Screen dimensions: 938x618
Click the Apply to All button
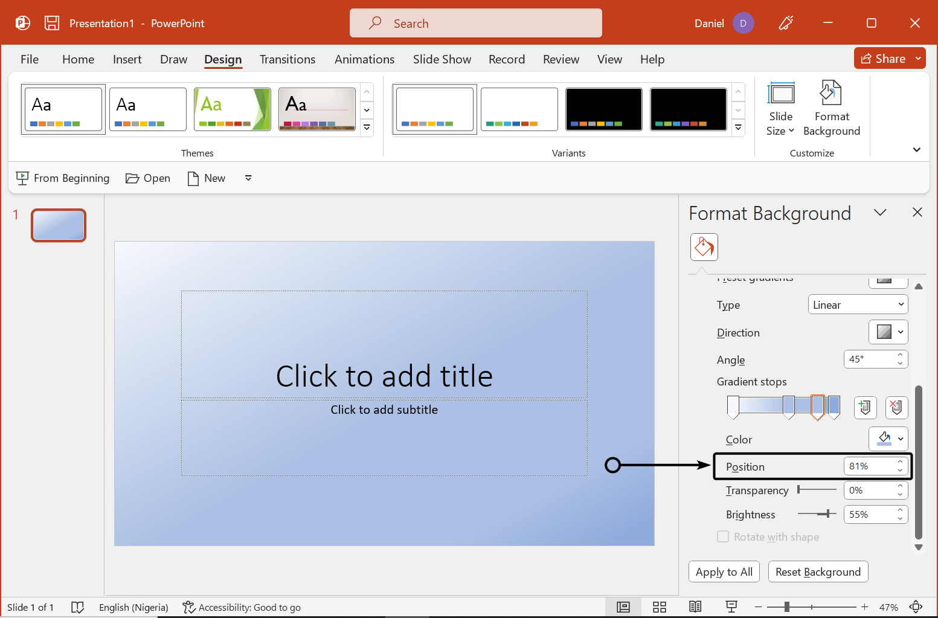pos(724,571)
